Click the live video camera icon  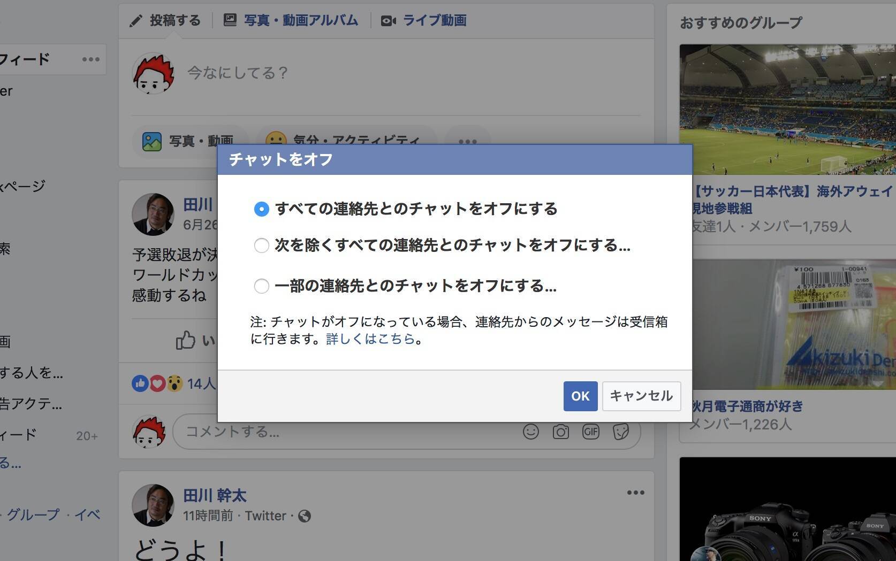pyautogui.click(x=389, y=21)
